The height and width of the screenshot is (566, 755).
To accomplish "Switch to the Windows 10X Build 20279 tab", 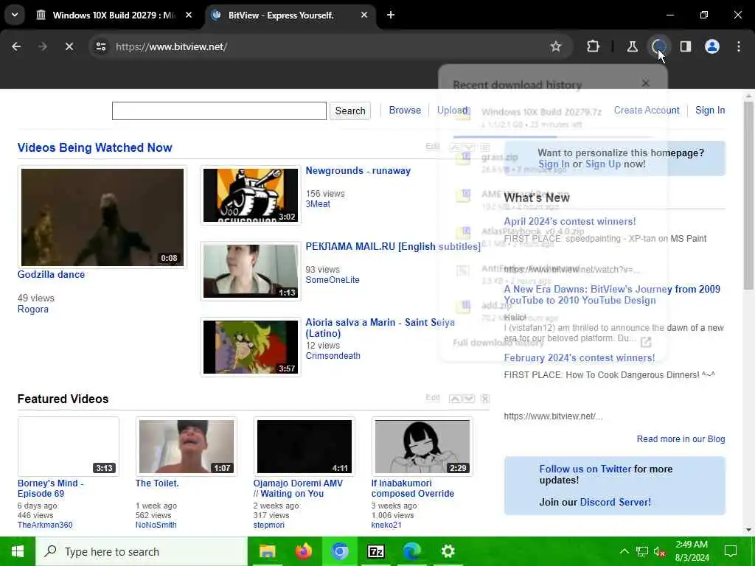I will click(114, 15).
